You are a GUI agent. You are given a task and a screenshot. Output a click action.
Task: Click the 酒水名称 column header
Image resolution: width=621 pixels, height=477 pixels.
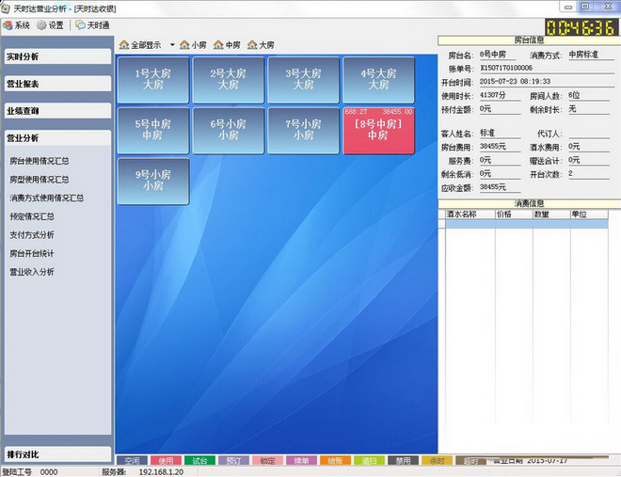(470, 215)
